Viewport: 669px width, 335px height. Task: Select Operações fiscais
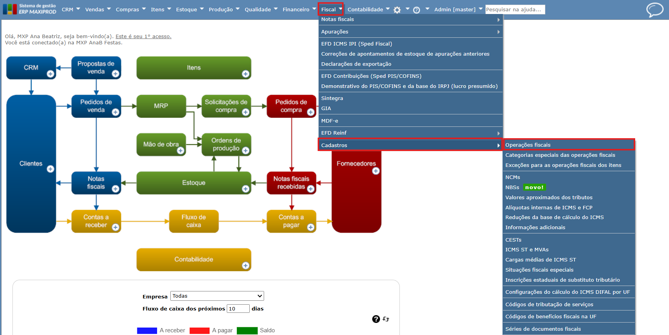point(569,145)
